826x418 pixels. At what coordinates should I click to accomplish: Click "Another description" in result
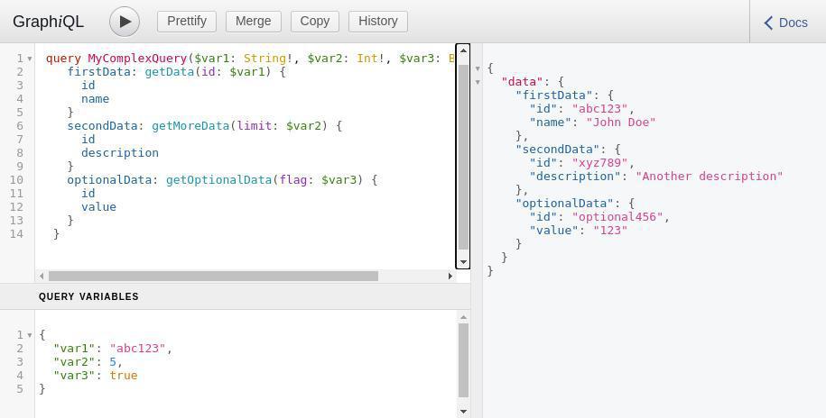pos(710,177)
